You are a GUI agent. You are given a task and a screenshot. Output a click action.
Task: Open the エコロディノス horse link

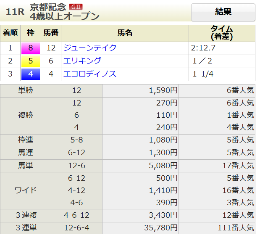(89, 74)
